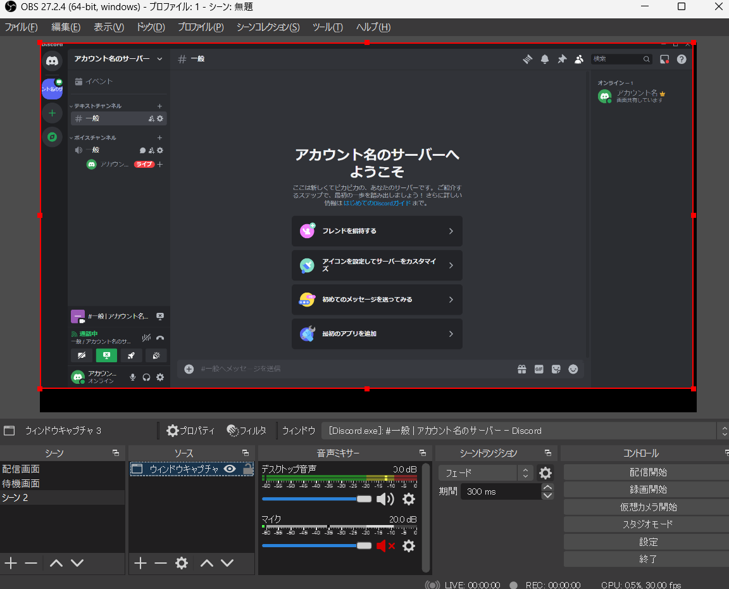Open Discord's pinned messages icon

(562, 59)
